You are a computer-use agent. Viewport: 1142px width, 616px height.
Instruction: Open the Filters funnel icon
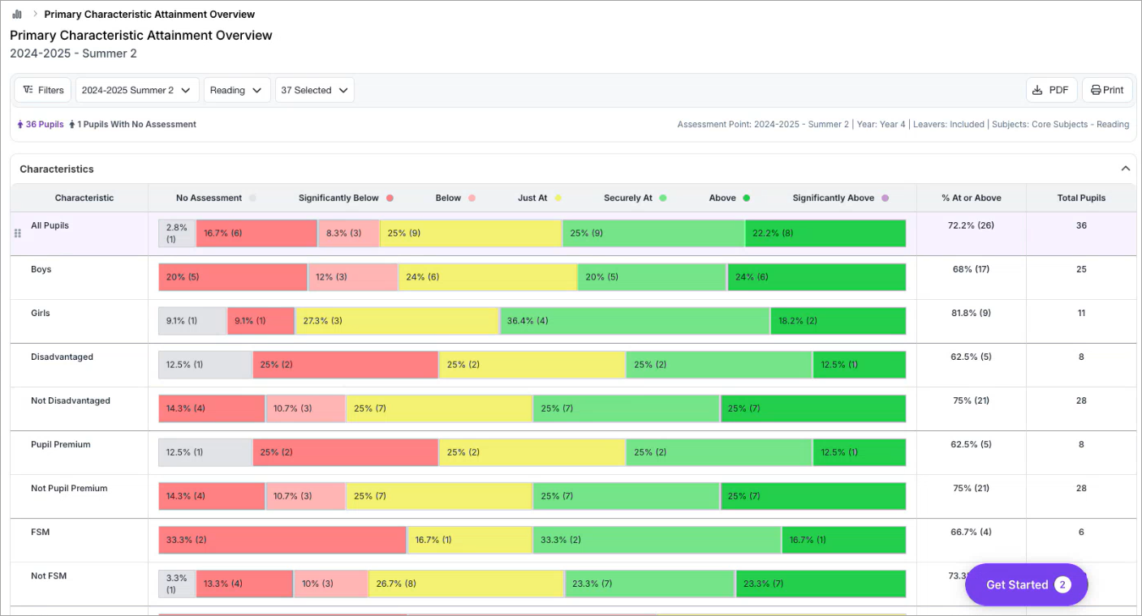point(28,89)
